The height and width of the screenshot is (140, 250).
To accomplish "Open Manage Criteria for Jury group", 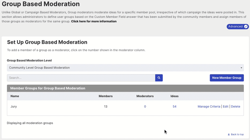I will (x=209, y=106).
